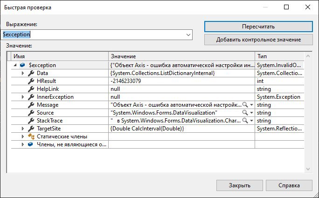Click the wrench icon beside HelpLink

tap(31, 89)
